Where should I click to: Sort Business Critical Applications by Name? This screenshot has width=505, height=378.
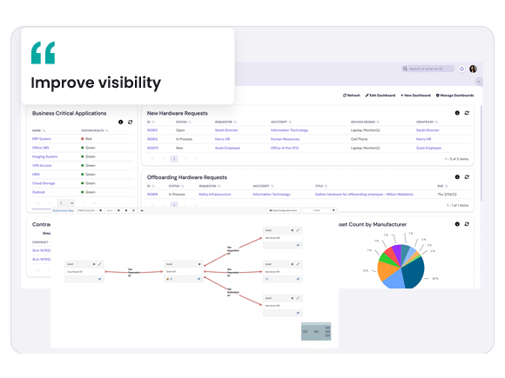point(38,130)
